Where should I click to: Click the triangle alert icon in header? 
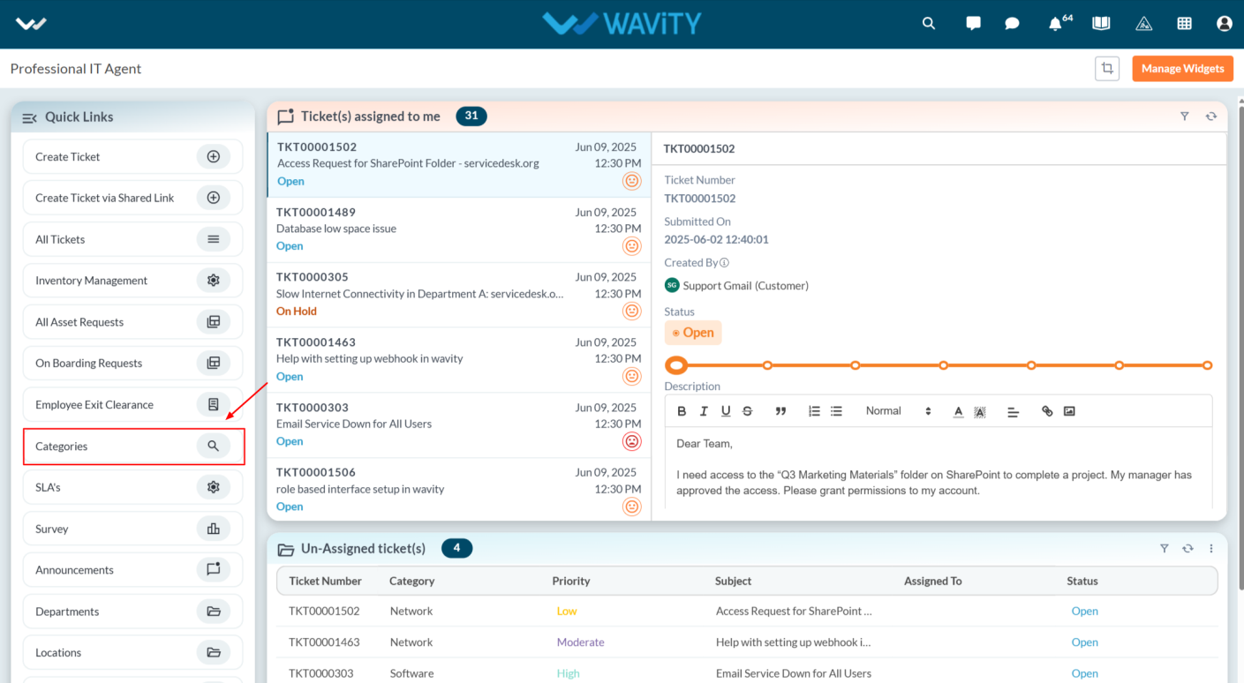click(x=1143, y=24)
